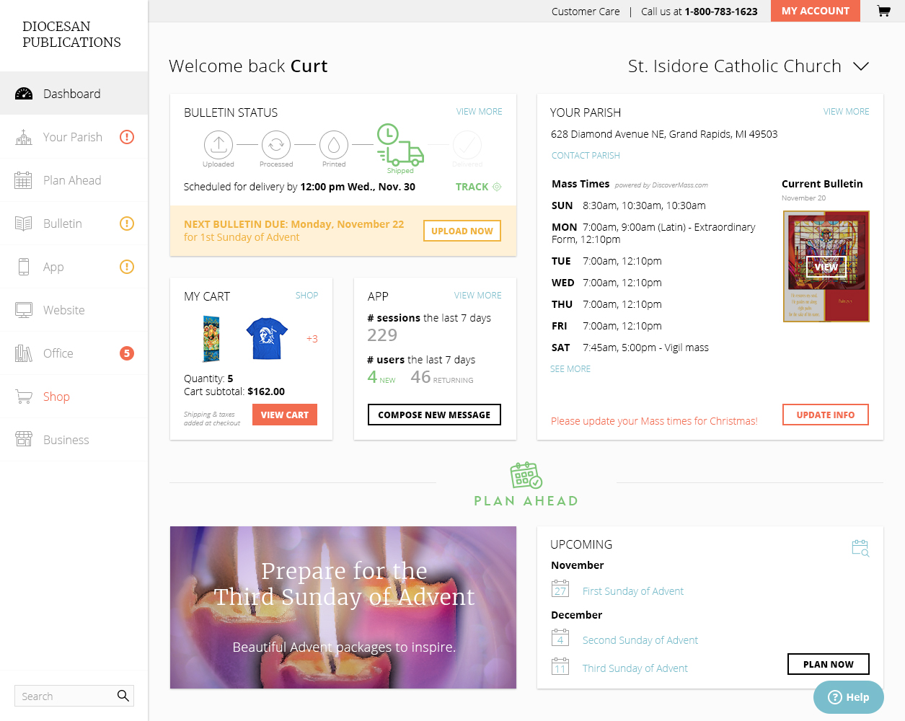
Task: Select the Shipped truck status icon
Action: pyautogui.click(x=399, y=145)
